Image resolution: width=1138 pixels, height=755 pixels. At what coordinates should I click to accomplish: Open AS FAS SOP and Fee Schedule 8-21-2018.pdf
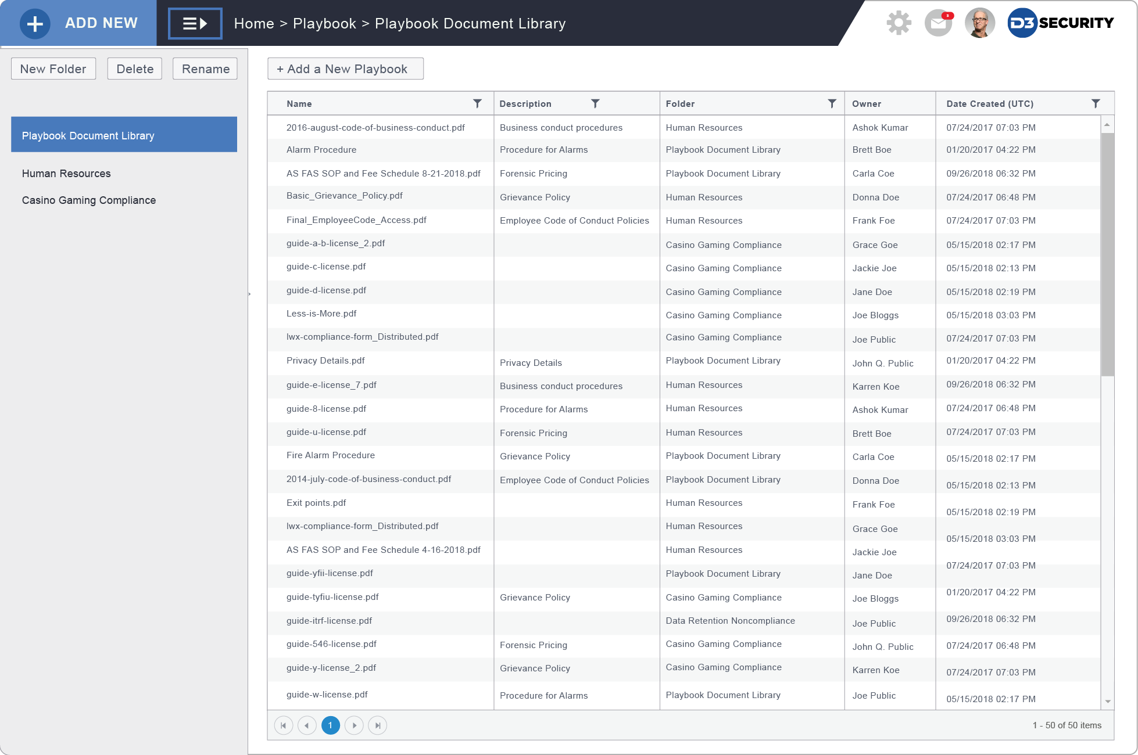point(384,174)
